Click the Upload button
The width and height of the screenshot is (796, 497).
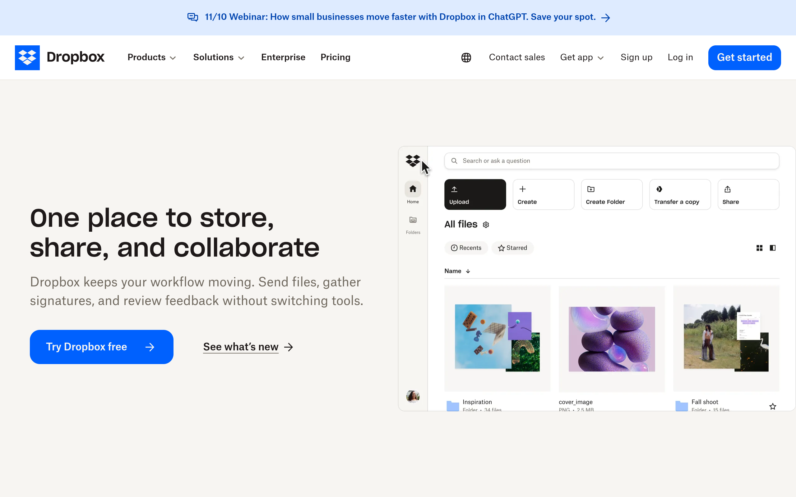[x=475, y=194]
